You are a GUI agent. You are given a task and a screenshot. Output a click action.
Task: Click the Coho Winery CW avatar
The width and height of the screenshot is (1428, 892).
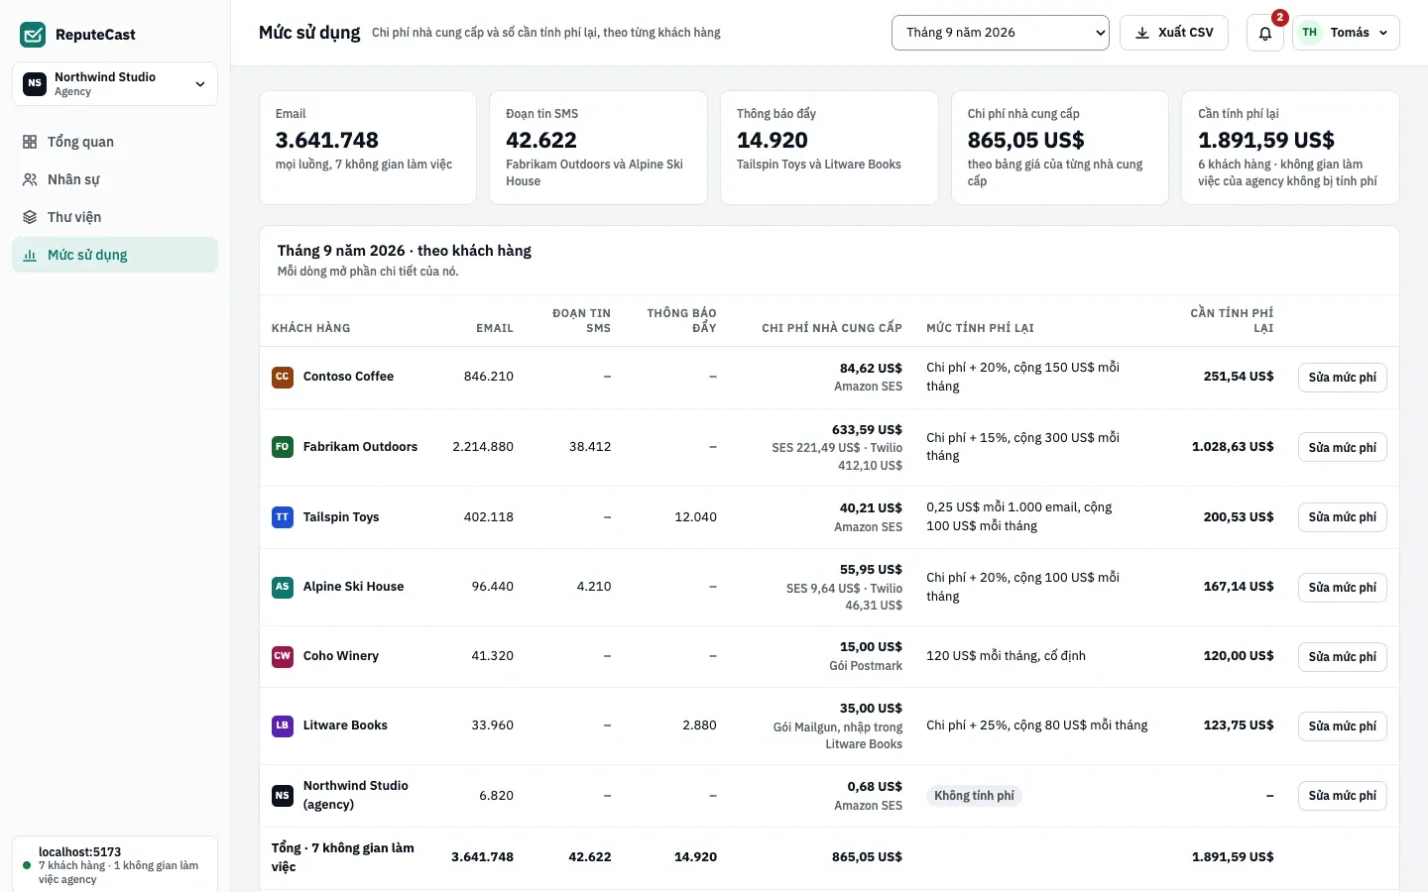[x=283, y=656]
